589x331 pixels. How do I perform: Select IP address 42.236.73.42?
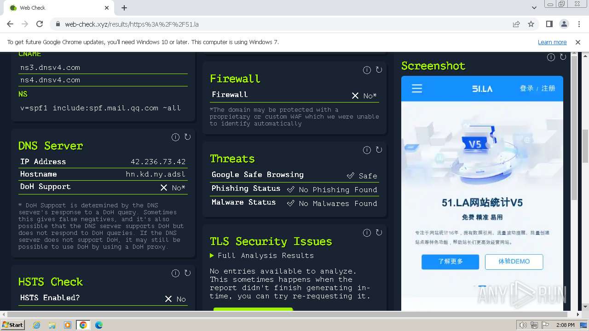click(158, 162)
